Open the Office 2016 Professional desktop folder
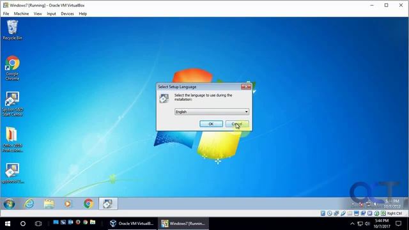This screenshot has height=230, width=409. point(12,139)
